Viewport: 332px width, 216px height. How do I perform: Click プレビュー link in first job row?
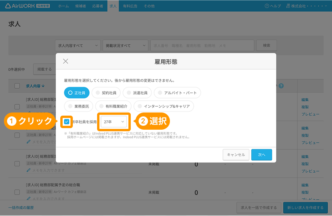(310, 114)
